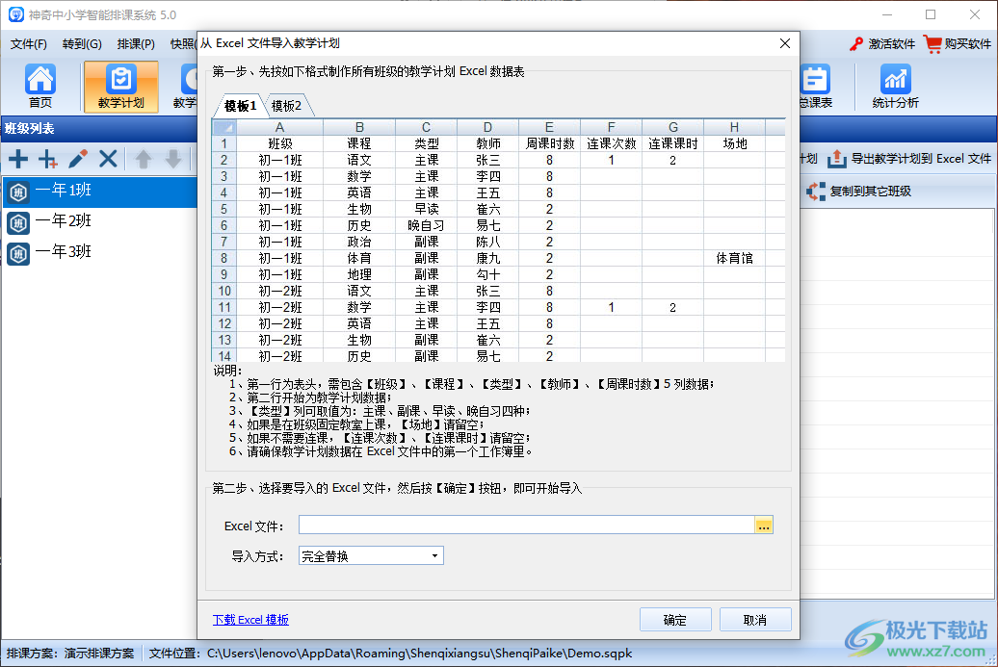The height and width of the screenshot is (667, 998).
Task: Click the 场地 header cell
Action: click(x=734, y=143)
